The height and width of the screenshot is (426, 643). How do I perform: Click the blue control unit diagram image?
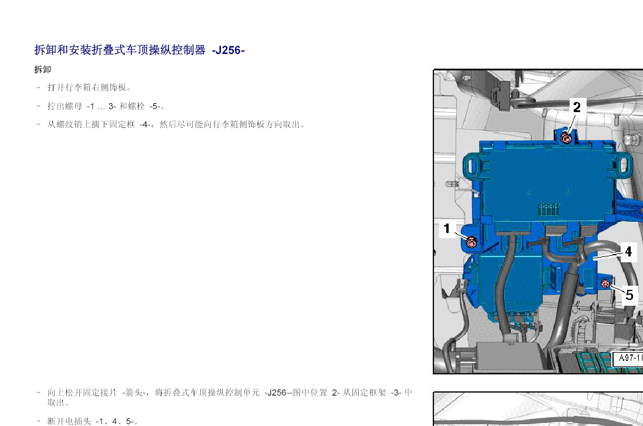(538, 222)
